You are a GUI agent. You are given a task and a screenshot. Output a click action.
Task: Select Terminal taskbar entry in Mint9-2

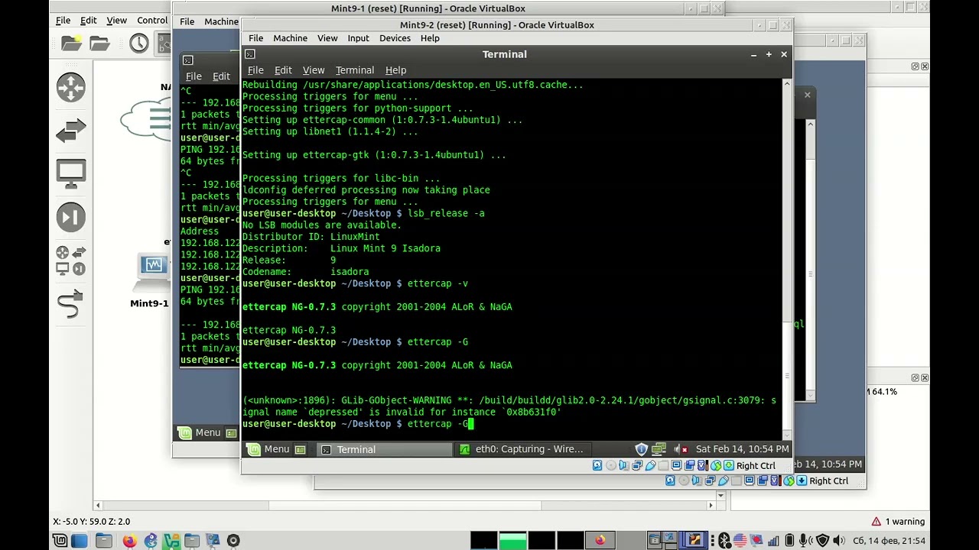point(385,449)
